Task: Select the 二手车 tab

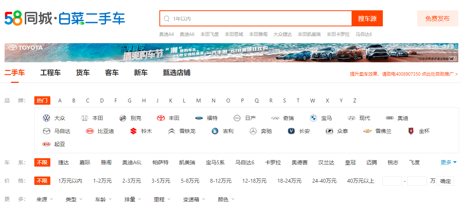Action: click(15, 73)
